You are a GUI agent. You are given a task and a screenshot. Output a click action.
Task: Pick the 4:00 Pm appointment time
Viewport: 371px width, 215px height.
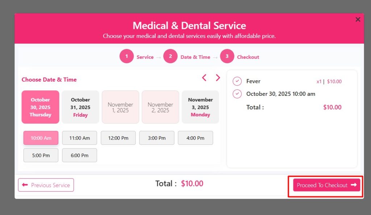click(x=195, y=138)
